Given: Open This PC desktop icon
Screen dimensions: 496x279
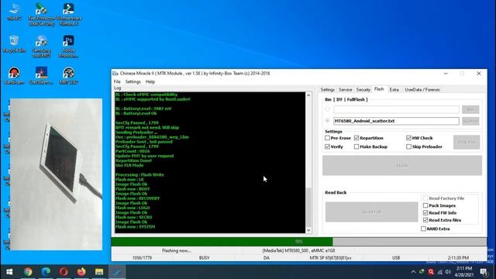Looking at the screenshot, I should (x=14, y=12).
